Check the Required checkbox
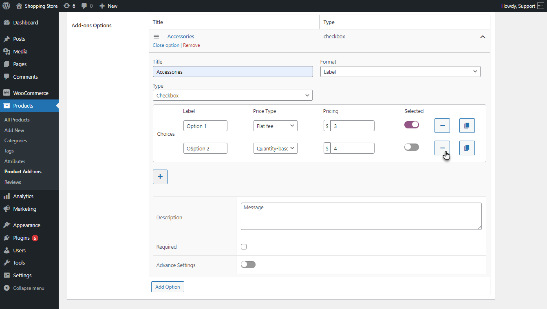The width and height of the screenshot is (547, 309). [244, 247]
